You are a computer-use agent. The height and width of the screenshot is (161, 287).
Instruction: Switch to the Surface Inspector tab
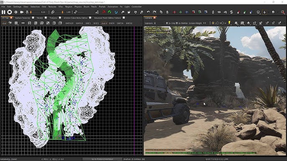[23, 18]
